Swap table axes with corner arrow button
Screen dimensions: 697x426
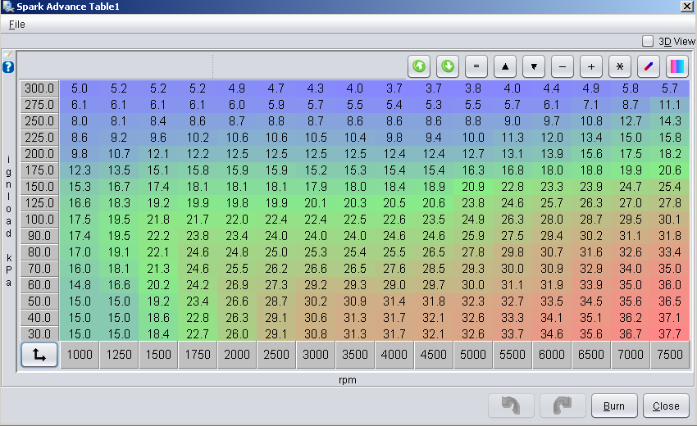click(x=39, y=356)
